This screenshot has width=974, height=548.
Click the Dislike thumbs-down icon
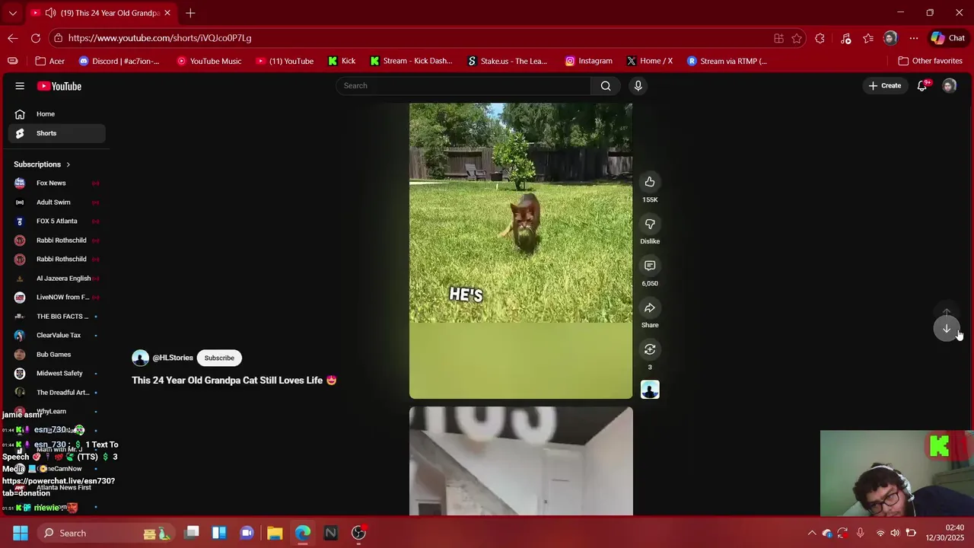click(x=650, y=224)
